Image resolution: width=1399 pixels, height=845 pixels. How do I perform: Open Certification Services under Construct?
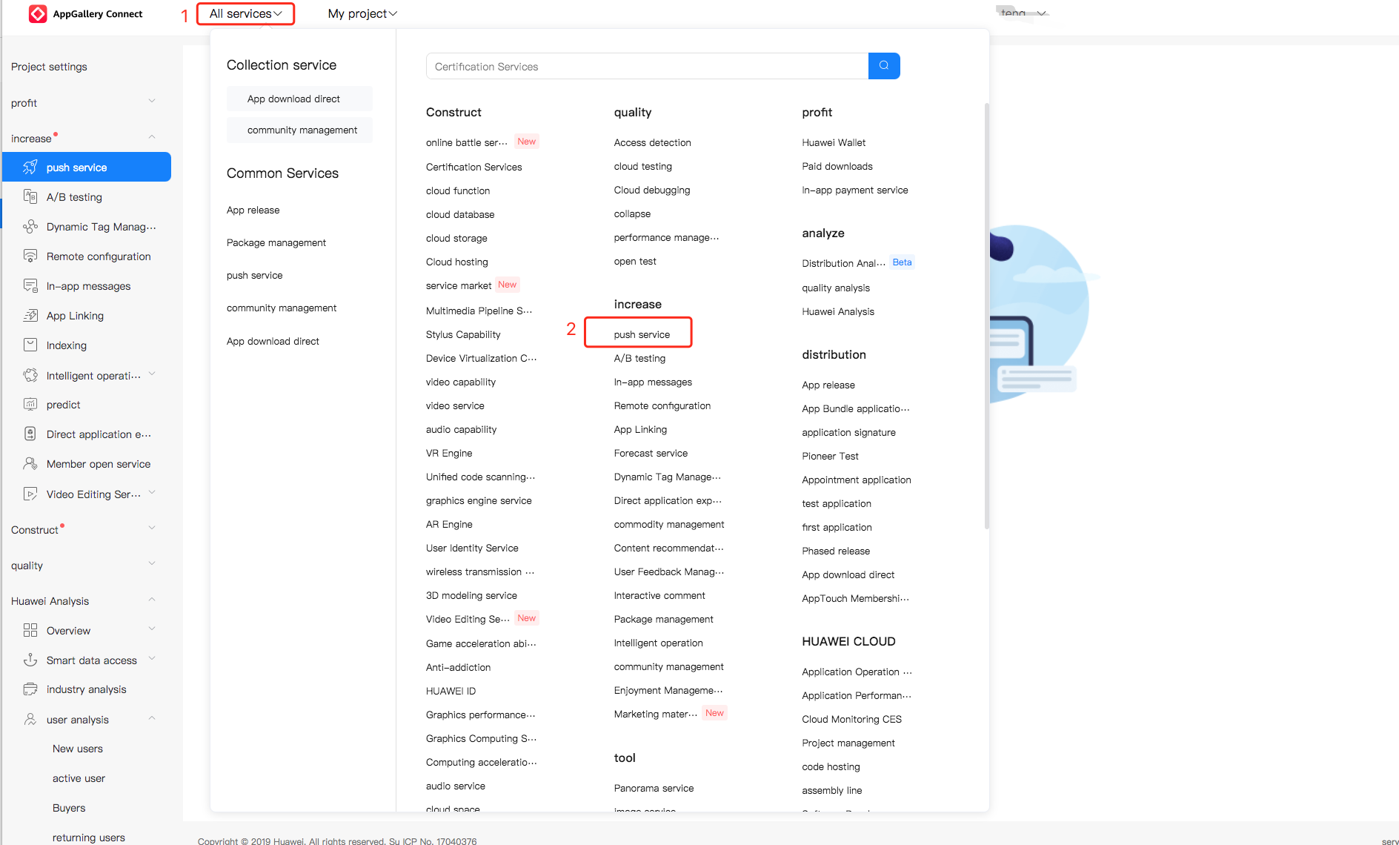tap(473, 167)
